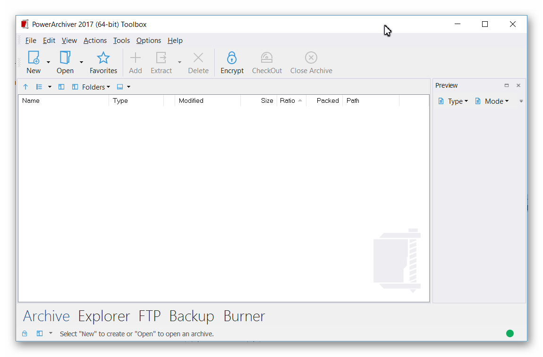Viewport: 543px width, 357px height.
Task: Sort by the Path column header
Action: (x=371, y=100)
